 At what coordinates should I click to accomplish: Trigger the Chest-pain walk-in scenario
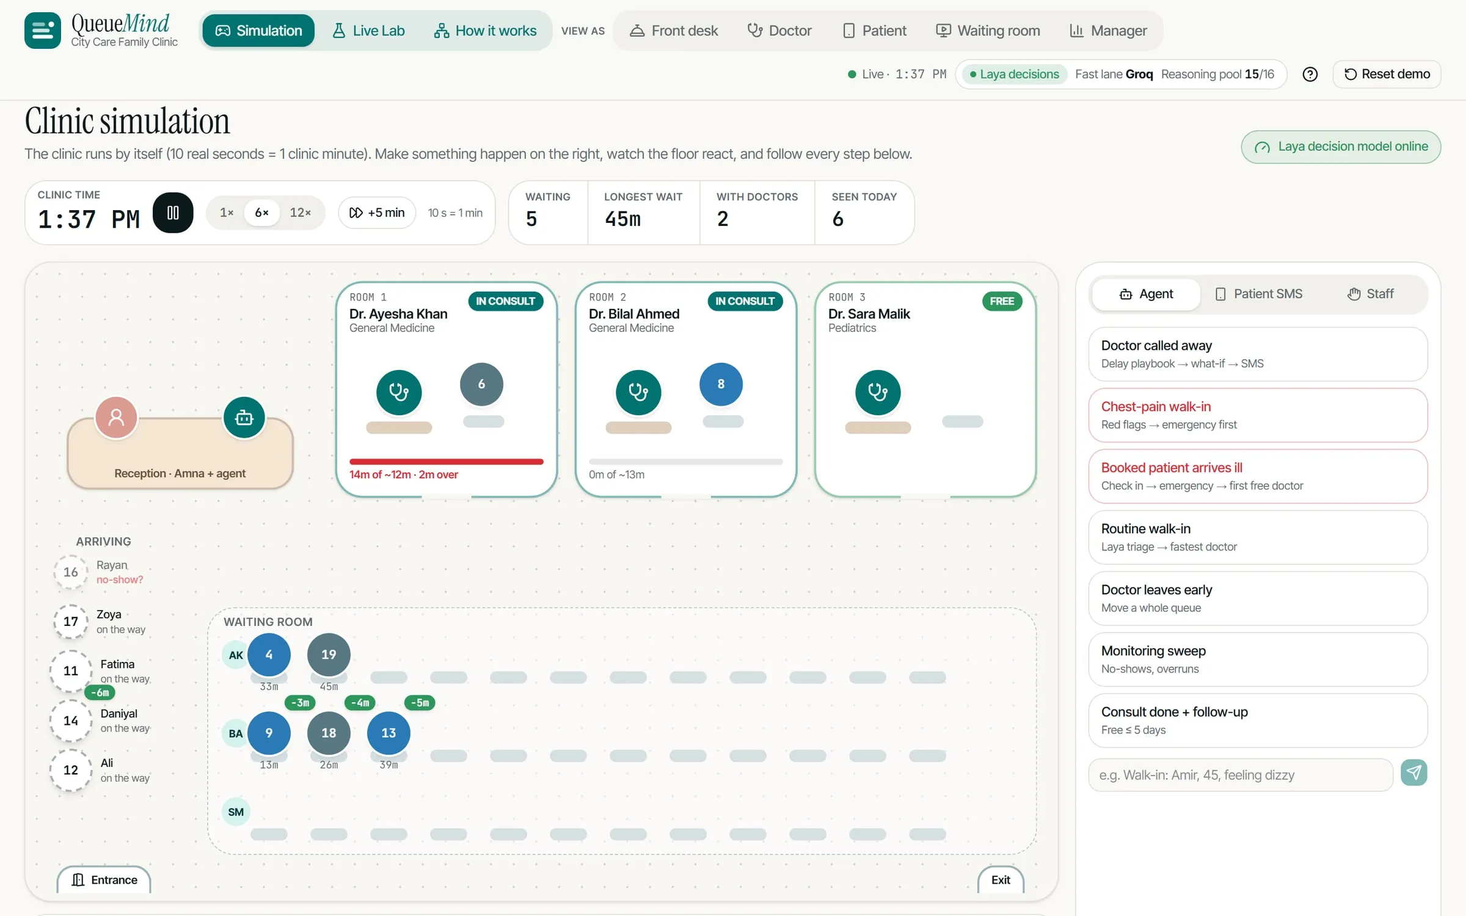pyautogui.click(x=1258, y=415)
